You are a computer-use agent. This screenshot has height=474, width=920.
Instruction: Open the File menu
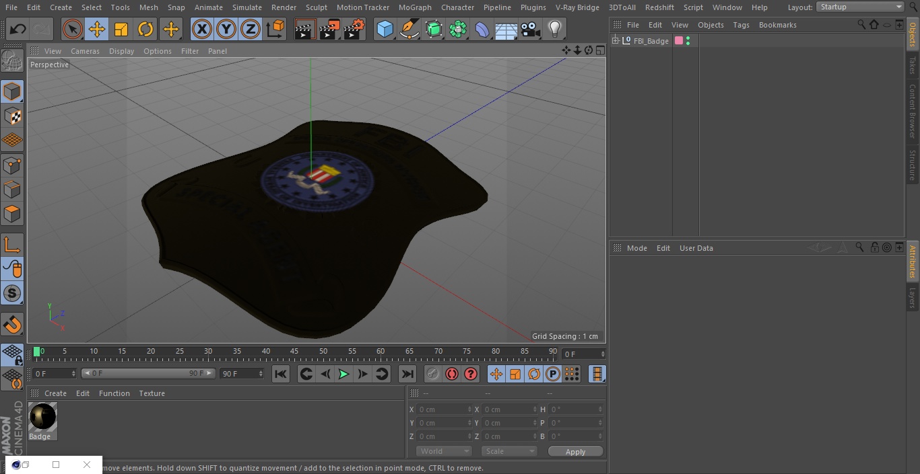[11, 7]
